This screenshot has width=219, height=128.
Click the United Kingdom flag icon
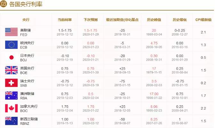(11, 70)
